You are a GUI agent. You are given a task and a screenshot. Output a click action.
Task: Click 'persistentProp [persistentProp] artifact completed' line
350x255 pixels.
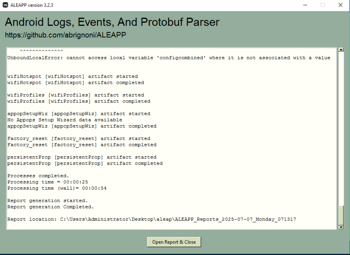pos(85,164)
